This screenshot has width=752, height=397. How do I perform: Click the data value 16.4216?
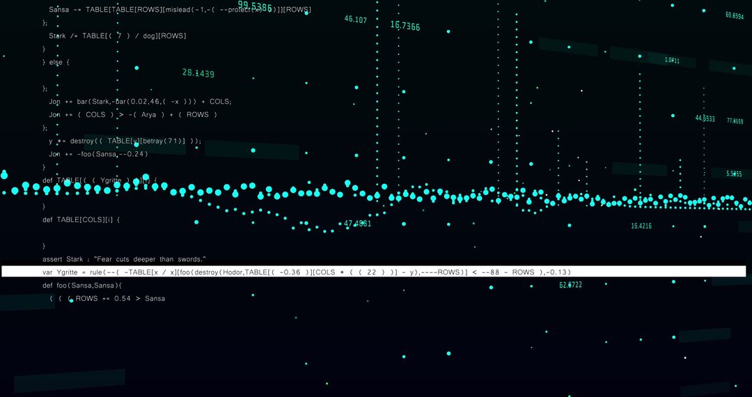point(641,226)
